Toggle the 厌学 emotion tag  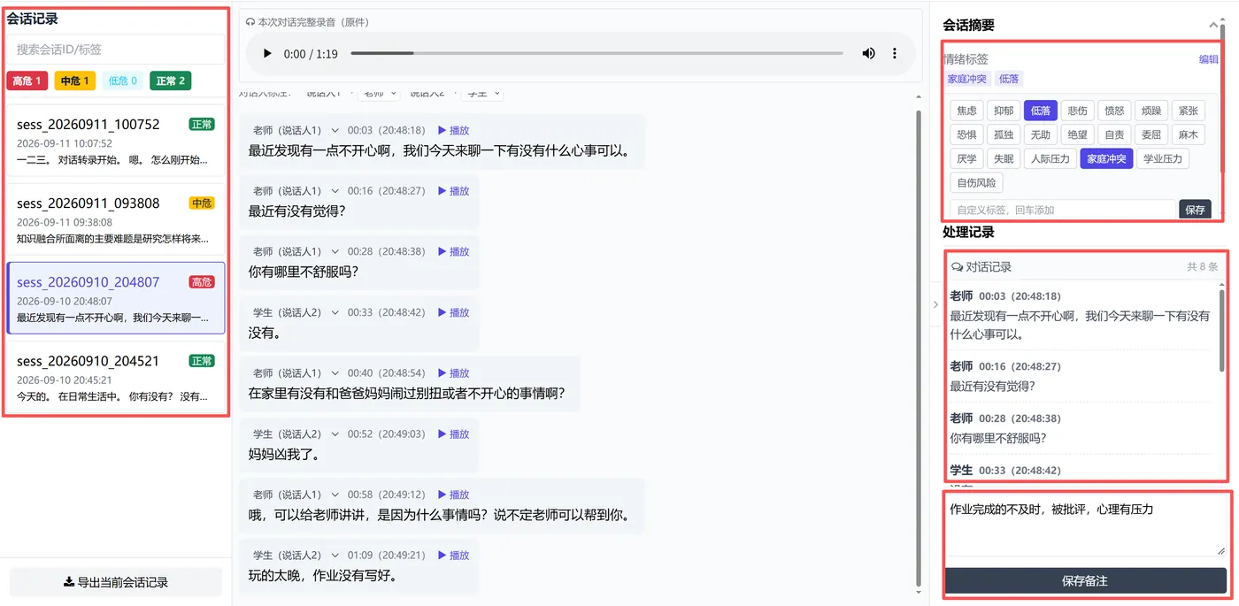click(966, 158)
